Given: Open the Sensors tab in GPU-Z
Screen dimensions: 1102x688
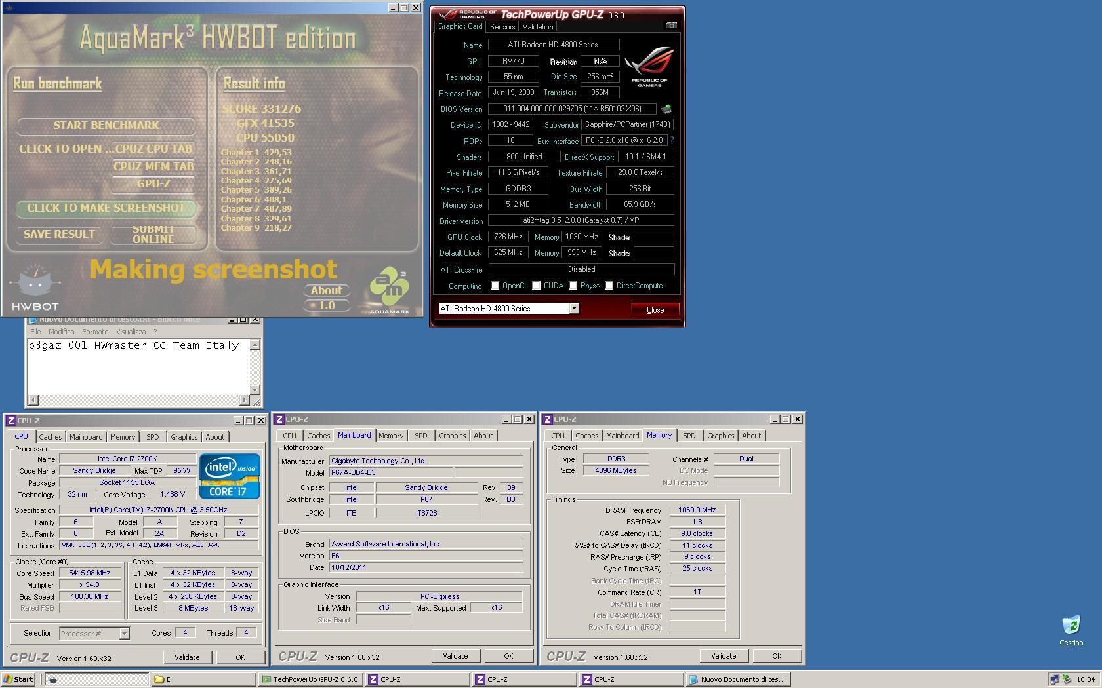Looking at the screenshot, I should click(502, 27).
